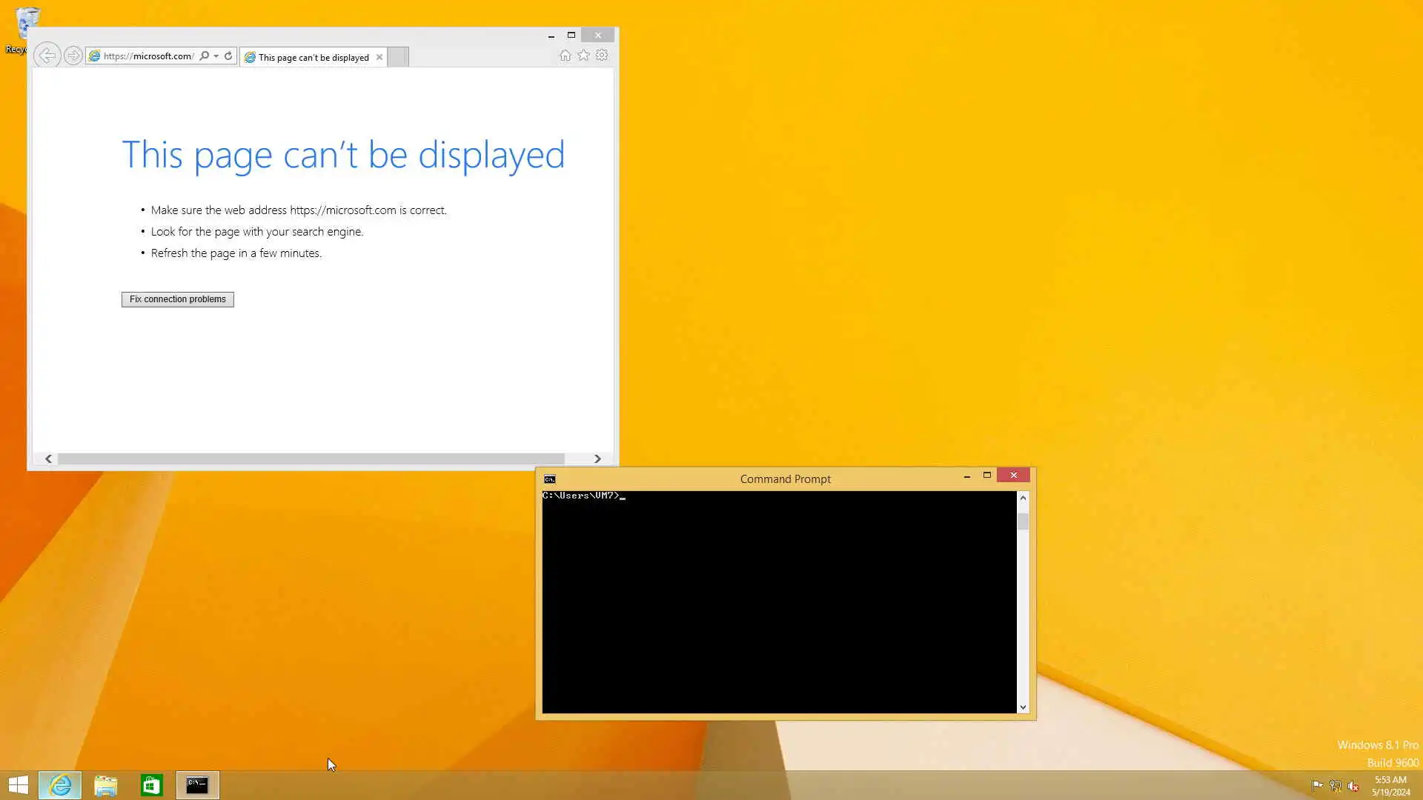The width and height of the screenshot is (1423, 800).
Task: Open Windows Store from the taskbar
Action: (151, 785)
